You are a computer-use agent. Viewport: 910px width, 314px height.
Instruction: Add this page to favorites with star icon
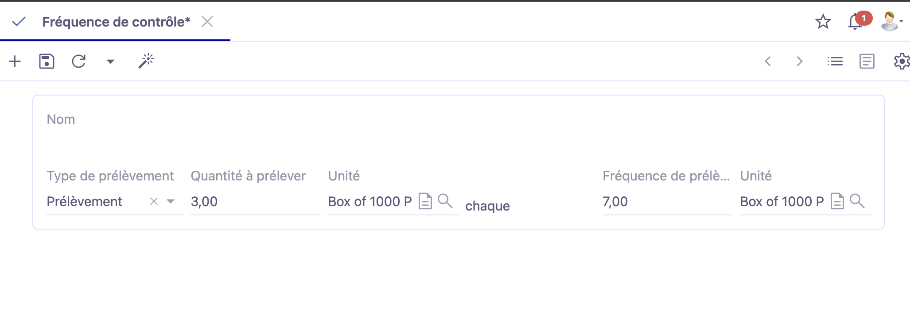tap(823, 22)
